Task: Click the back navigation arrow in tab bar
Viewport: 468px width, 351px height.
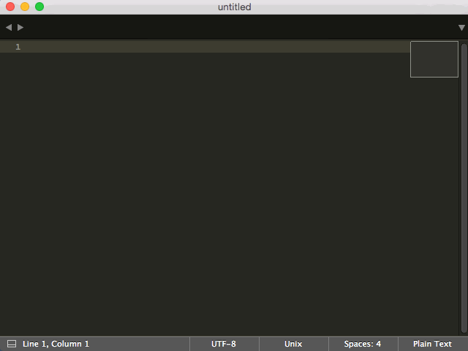Action: 9,28
